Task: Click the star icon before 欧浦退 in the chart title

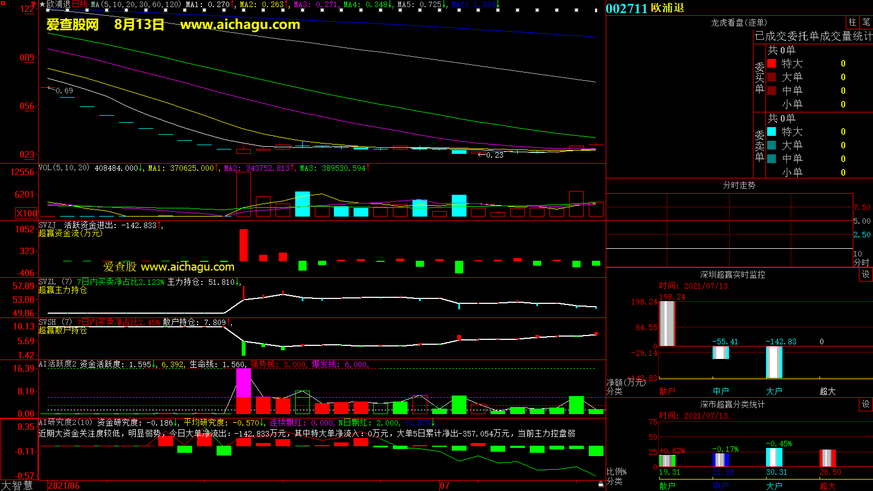Action: (x=43, y=4)
